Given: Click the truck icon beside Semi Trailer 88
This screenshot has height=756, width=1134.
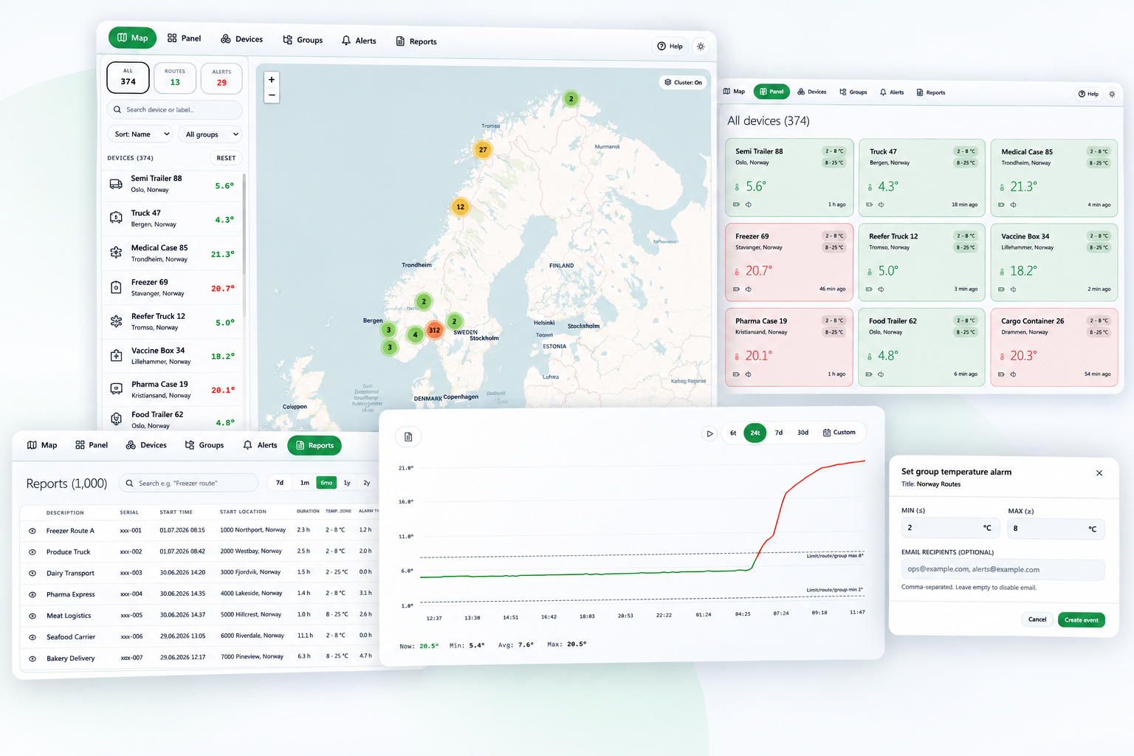Looking at the screenshot, I should pos(116,184).
